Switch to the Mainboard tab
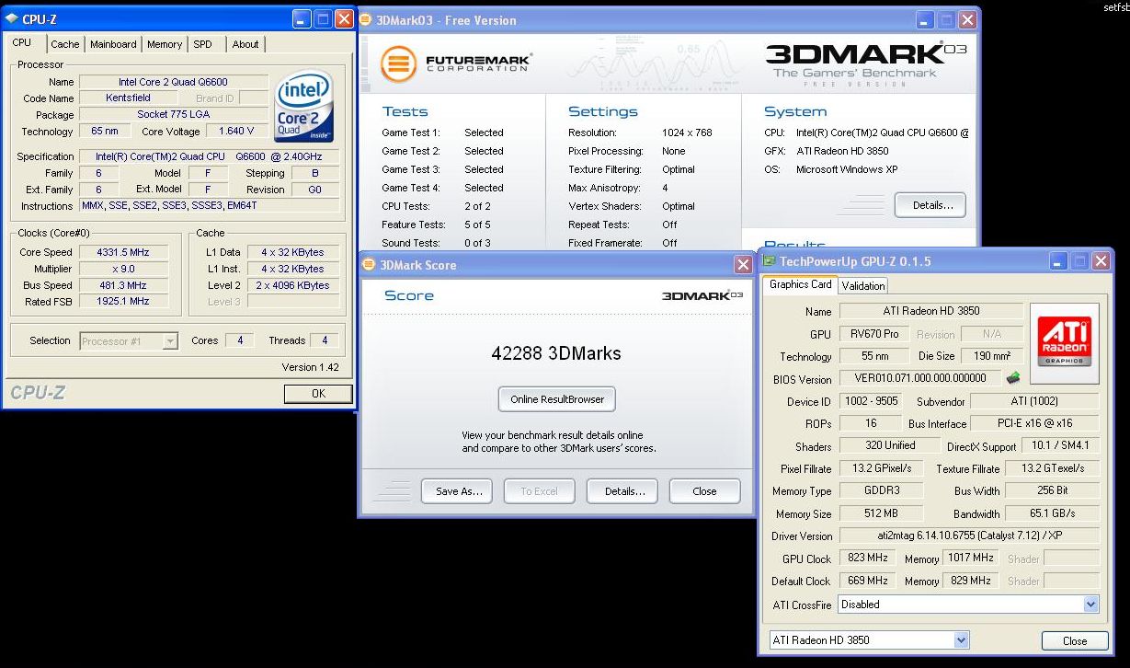 (x=113, y=44)
